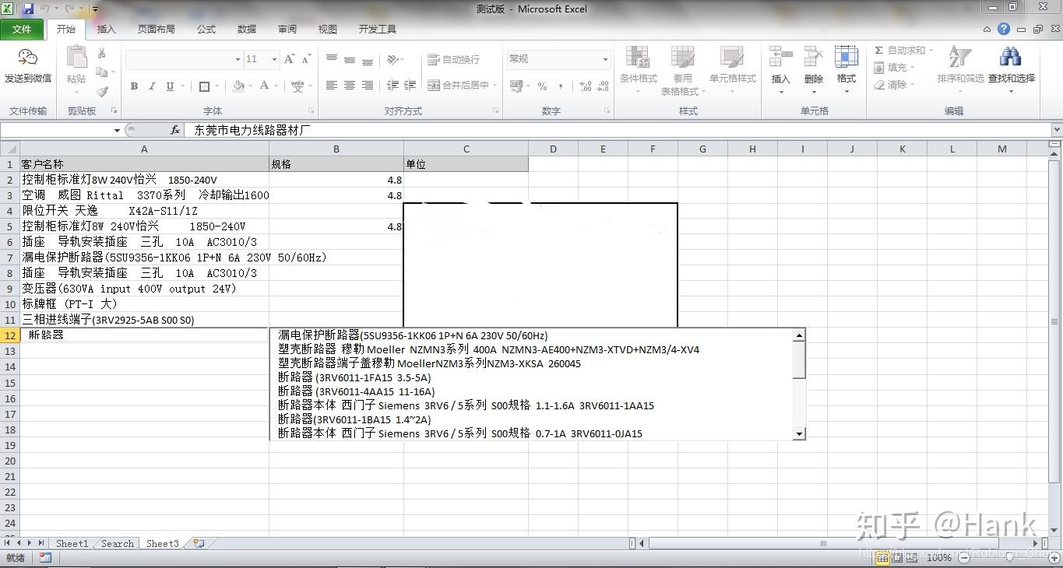This screenshot has height=568, width=1063.
Task: Click the zoom slider in the status bar
Action: 1009,557
